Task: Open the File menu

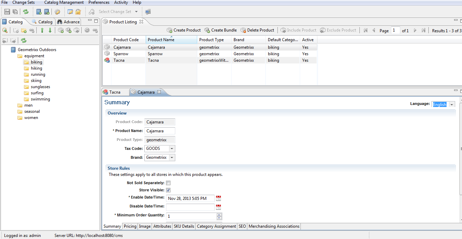Action: [4, 2]
